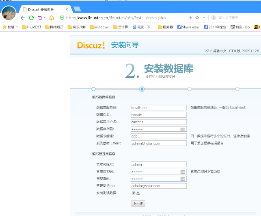Click the URL address bar
The image size is (261, 216).
[116, 17]
